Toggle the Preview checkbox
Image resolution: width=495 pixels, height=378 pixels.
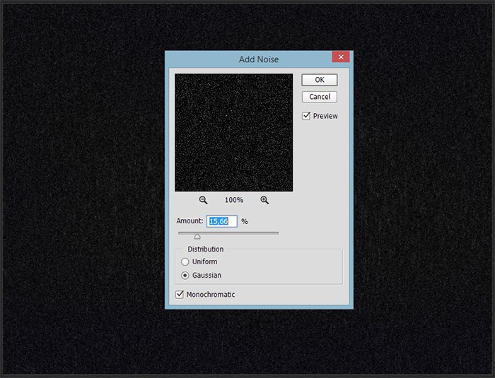306,116
